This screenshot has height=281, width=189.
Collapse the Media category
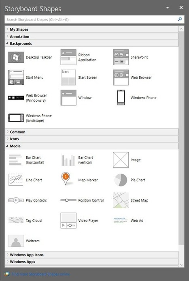pos(91,146)
